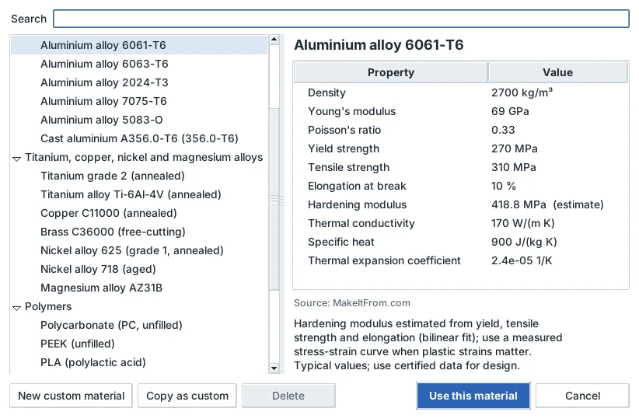This screenshot has width=639, height=419.
Task: Select Aluminium alloy 6061-T6 in list
Action: click(x=139, y=45)
